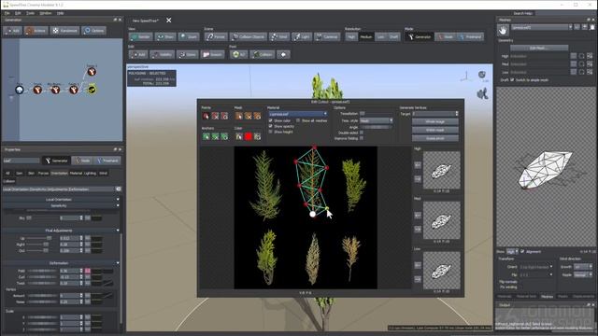This screenshot has height=336, width=598.
Task: Click the Zoom view button
Action: pyautogui.click(x=189, y=36)
